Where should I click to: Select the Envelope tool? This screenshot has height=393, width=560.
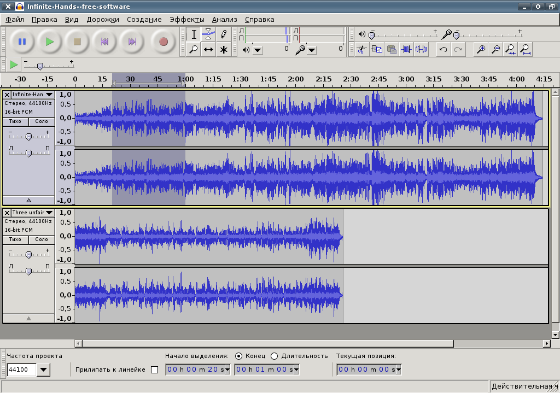[208, 34]
